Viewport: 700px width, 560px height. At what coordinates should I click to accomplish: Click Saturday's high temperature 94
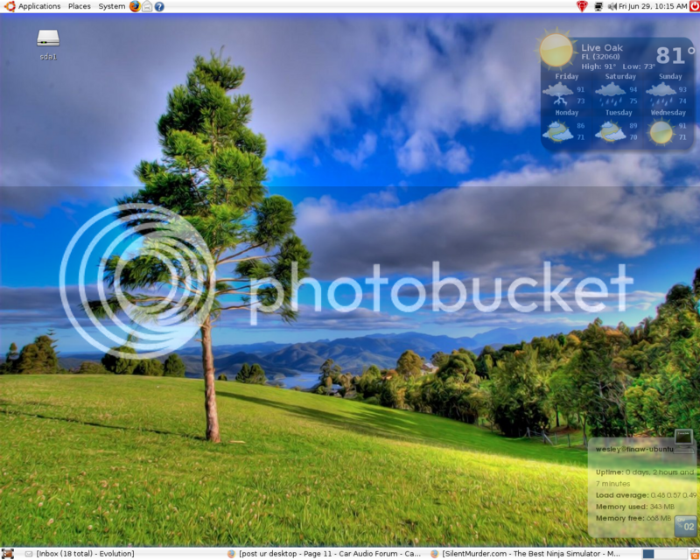point(633,89)
